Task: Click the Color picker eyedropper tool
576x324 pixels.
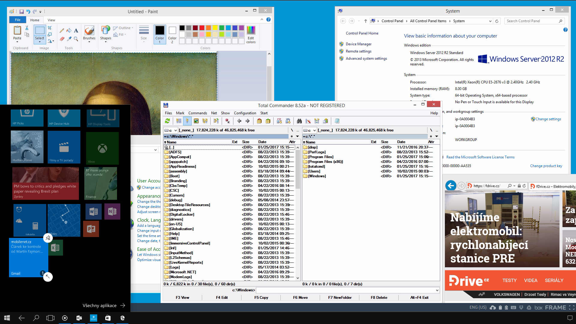Action: (69, 39)
